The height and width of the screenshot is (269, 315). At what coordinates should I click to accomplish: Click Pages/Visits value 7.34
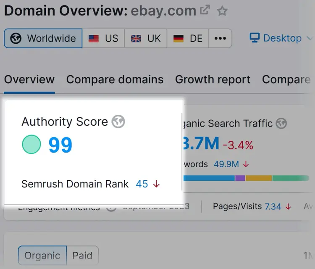pos(273,207)
